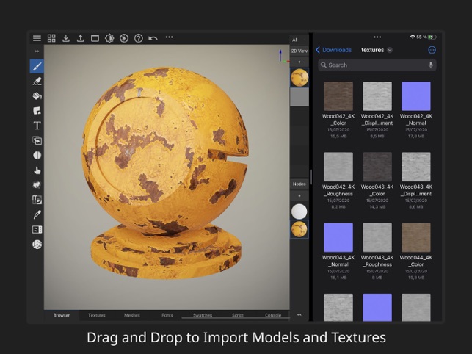
Task: Select the polygon fill shape tool
Action: [x=37, y=111]
